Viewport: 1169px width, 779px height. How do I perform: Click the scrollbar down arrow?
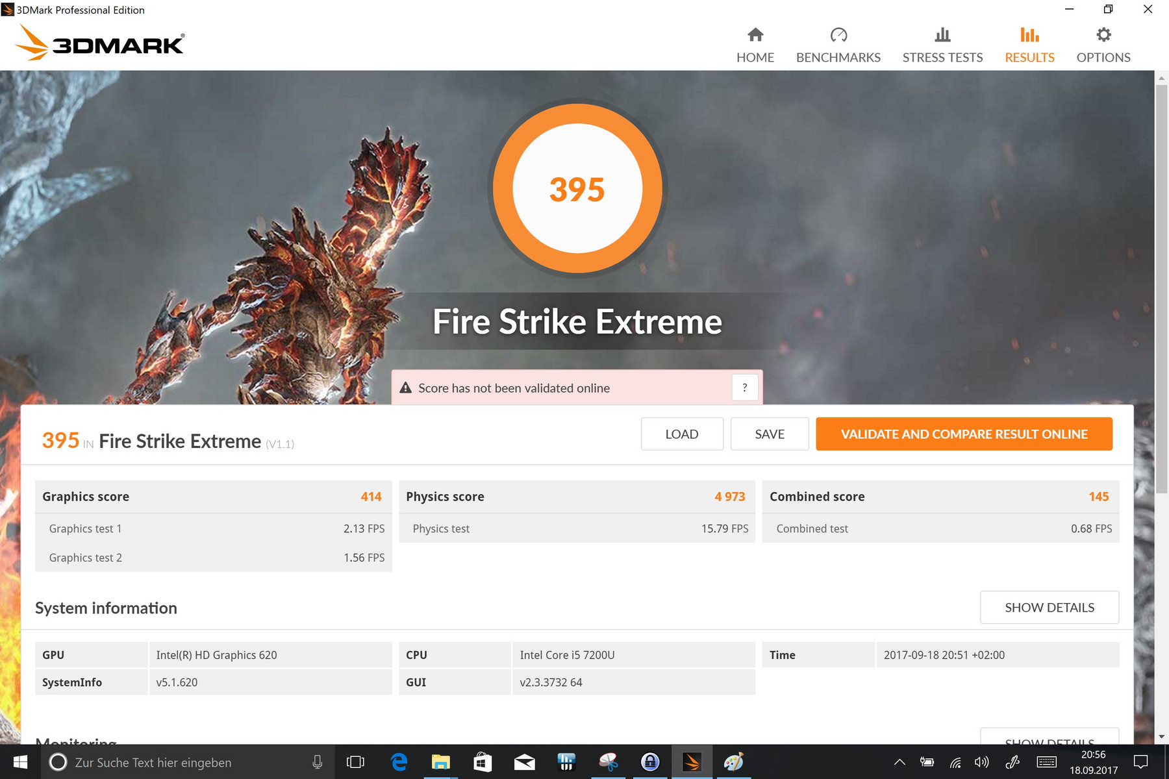[x=1161, y=737]
